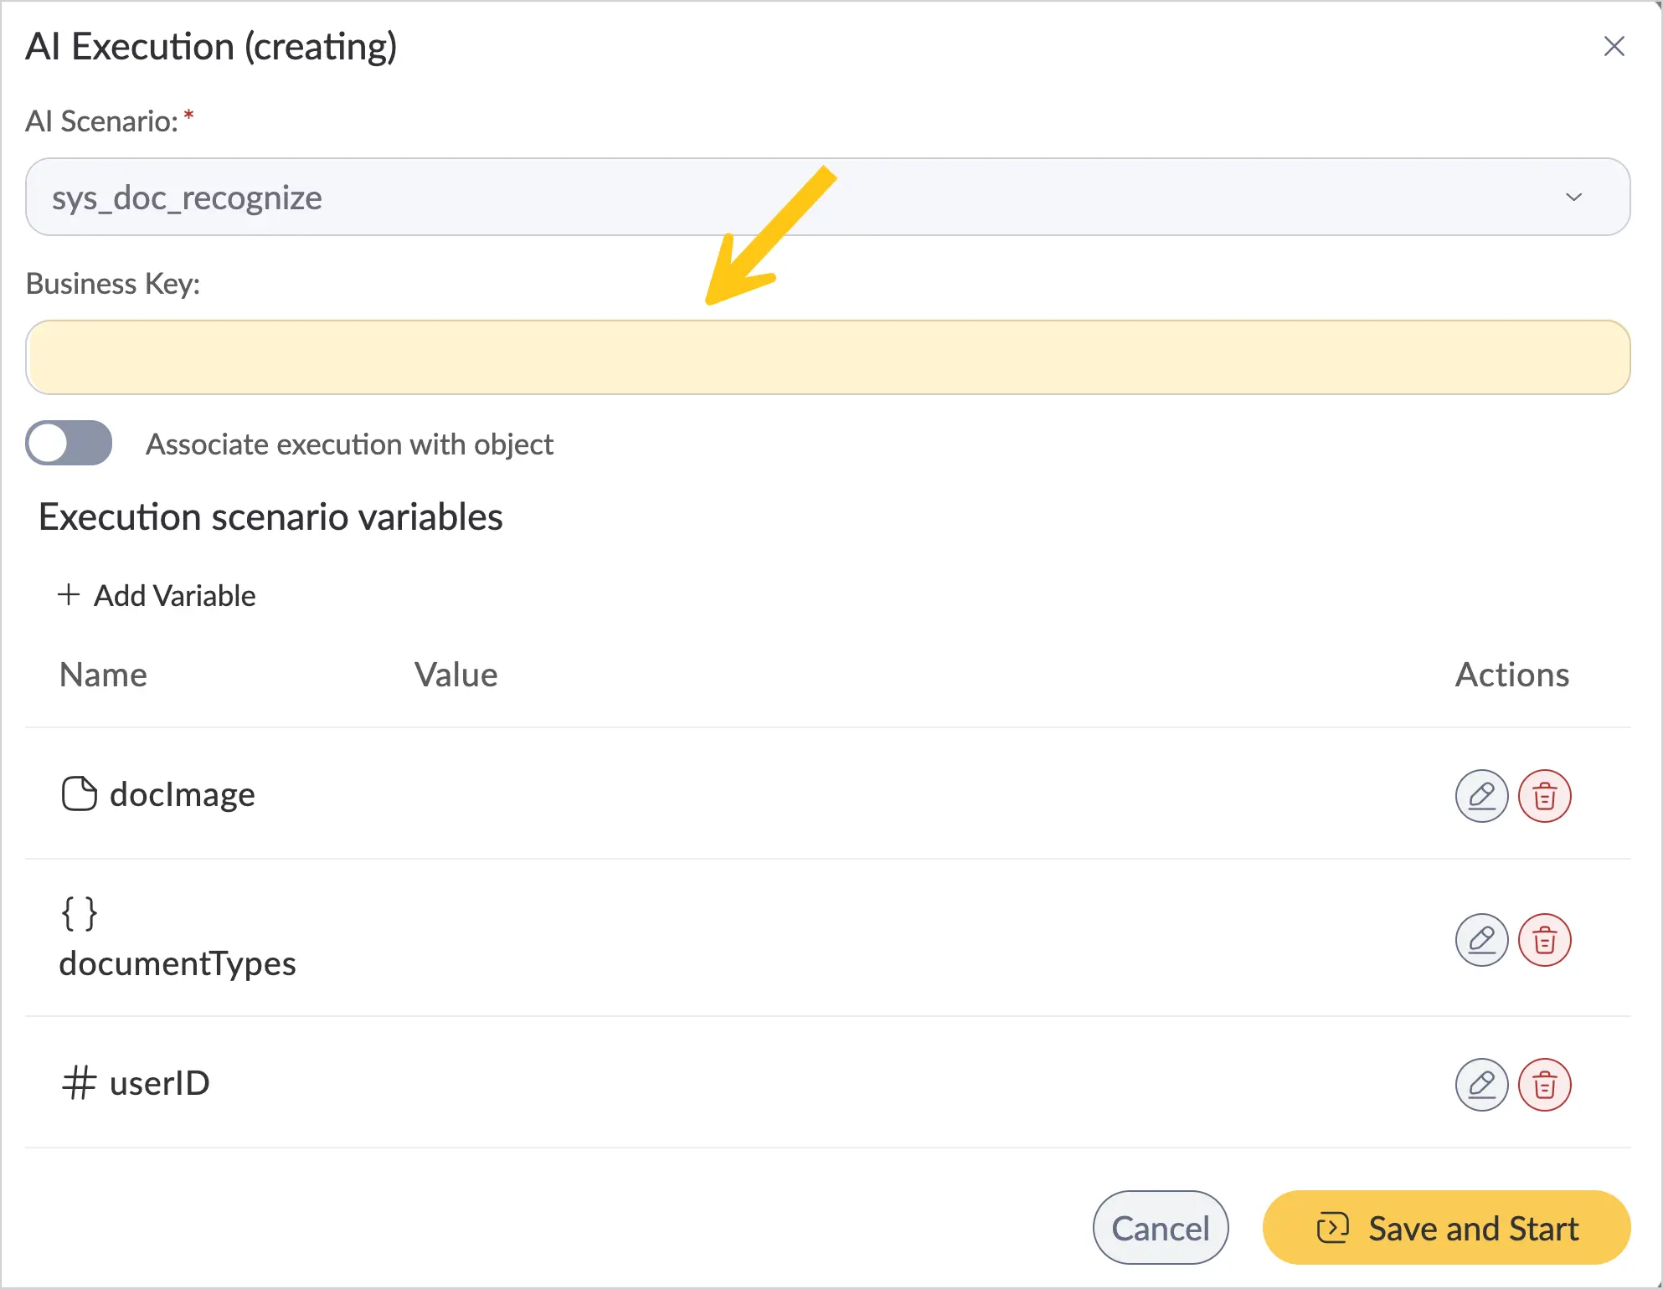Focus the Business Key input field
1663x1289 pixels.
(x=827, y=357)
